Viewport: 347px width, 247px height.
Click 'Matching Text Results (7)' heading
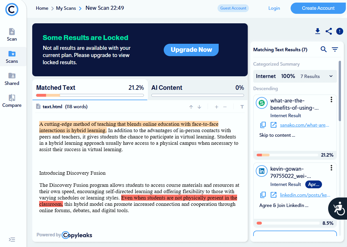[280, 50]
